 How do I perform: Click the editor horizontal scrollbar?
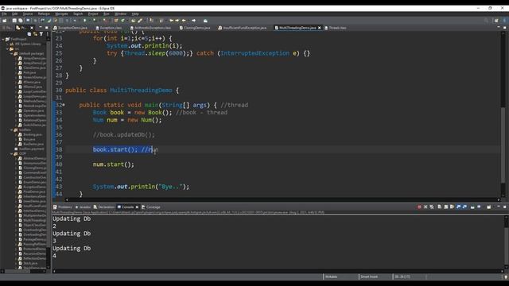click(x=282, y=199)
